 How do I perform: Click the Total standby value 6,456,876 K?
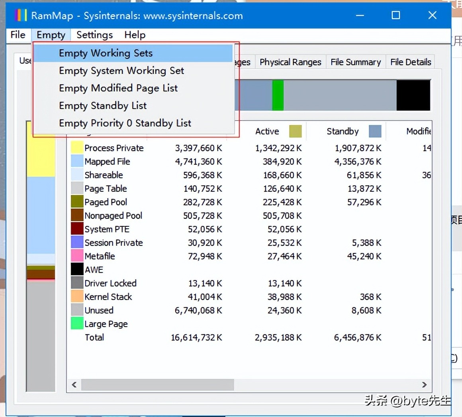357,337
